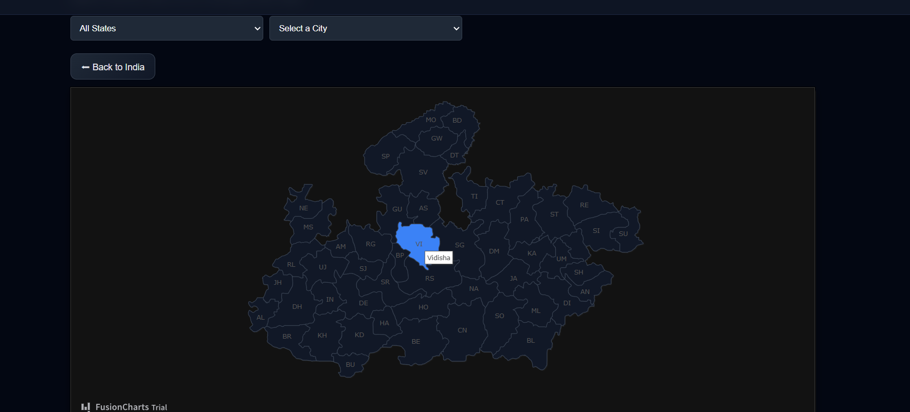Select the NE district region
910x412 pixels.
point(304,208)
